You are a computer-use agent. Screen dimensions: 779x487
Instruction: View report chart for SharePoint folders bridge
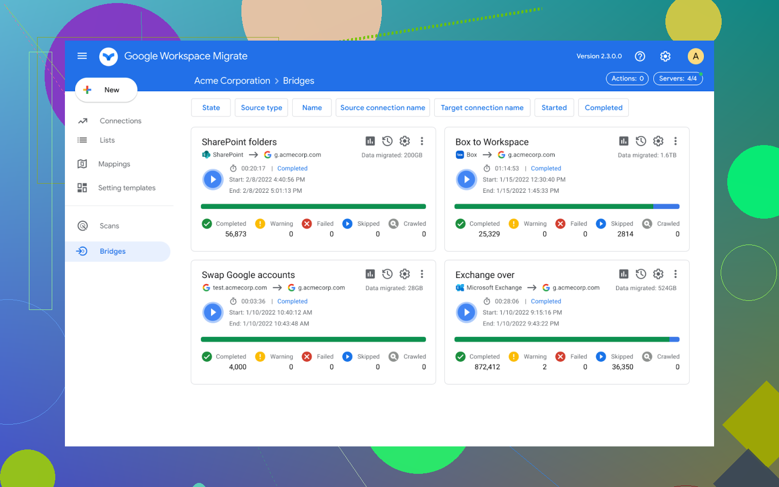pyautogui.click(x=370, y=141)
